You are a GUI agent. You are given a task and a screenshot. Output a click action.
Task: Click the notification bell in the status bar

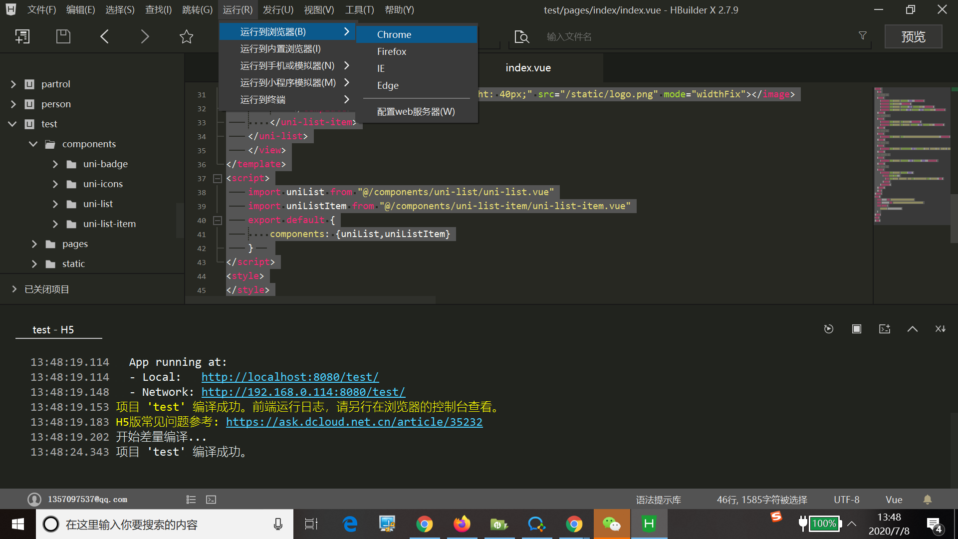927,499
